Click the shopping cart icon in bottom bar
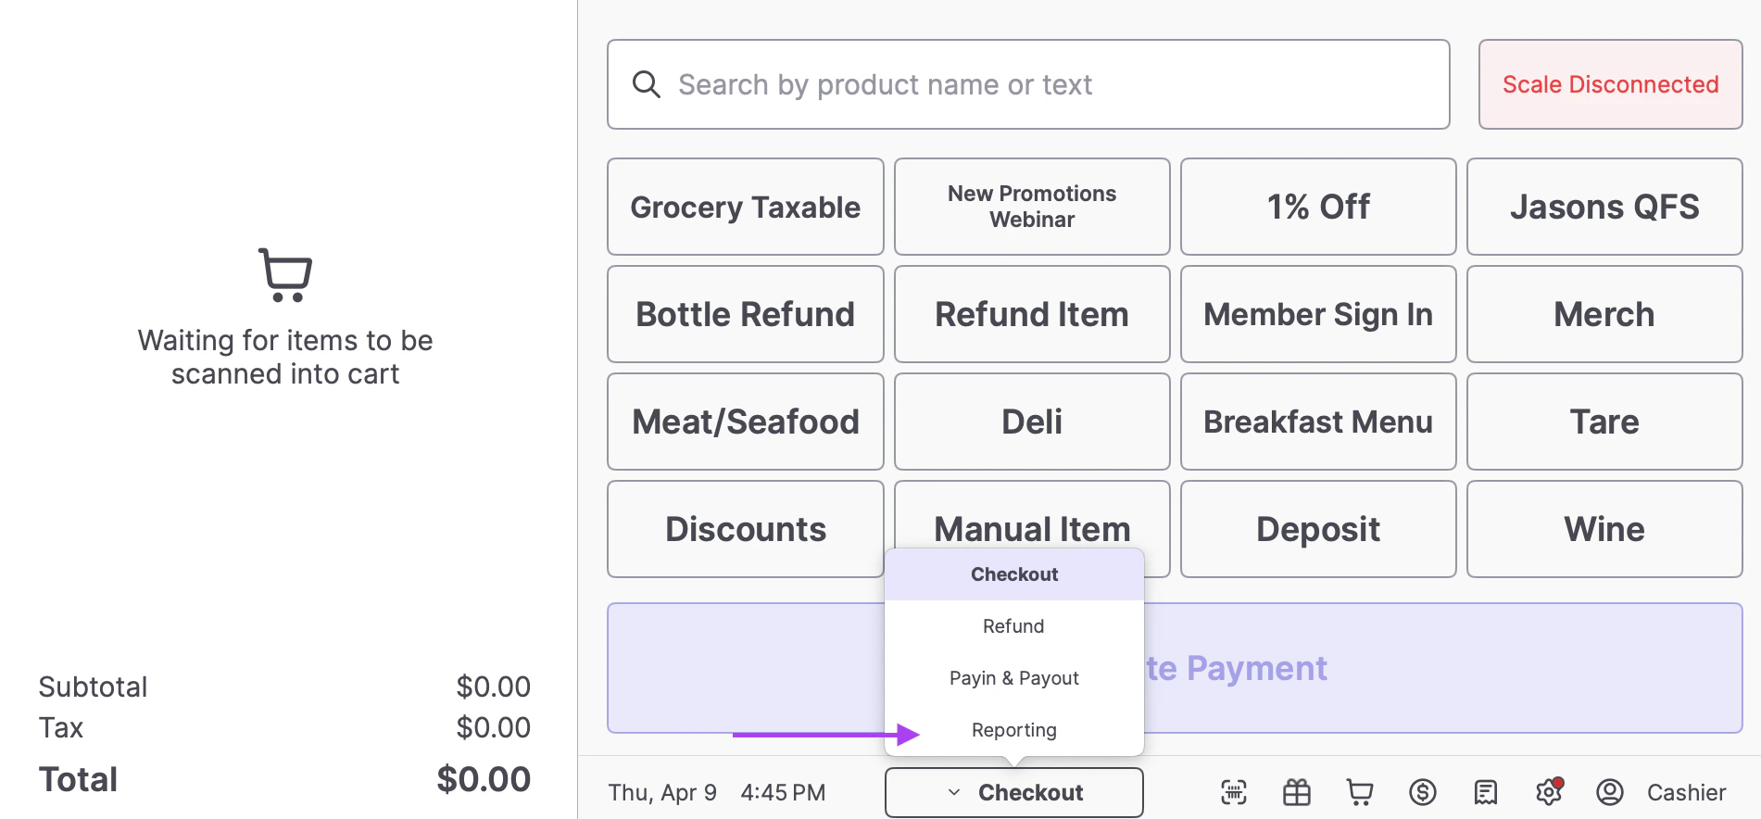 tap(1360, 792)
